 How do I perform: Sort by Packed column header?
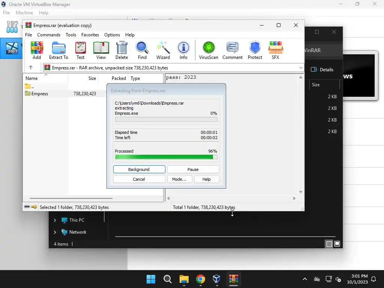(113, 78)
